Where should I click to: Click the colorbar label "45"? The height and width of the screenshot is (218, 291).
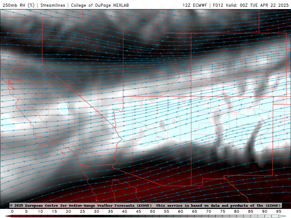(139, 211)
